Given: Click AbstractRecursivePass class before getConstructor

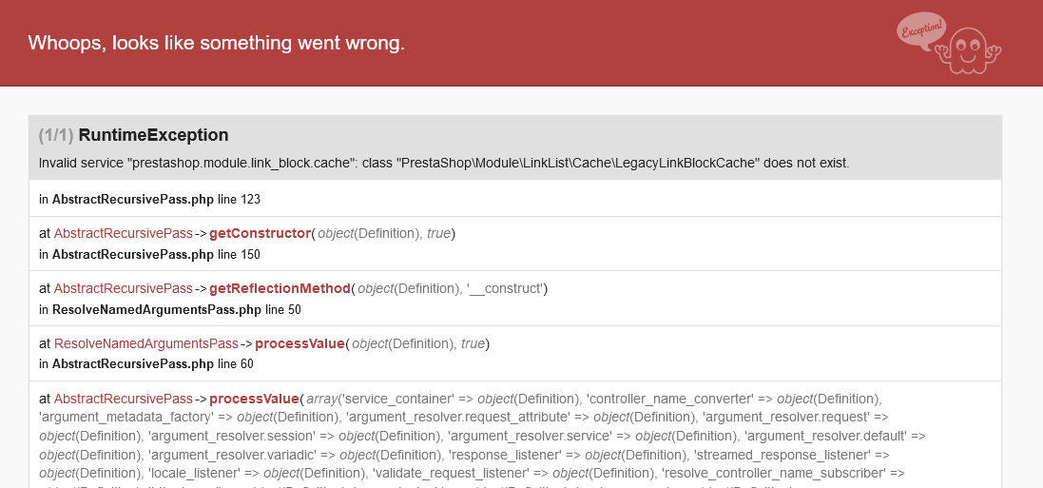Looking at the screenshot, I should click(x=123, y=234).
